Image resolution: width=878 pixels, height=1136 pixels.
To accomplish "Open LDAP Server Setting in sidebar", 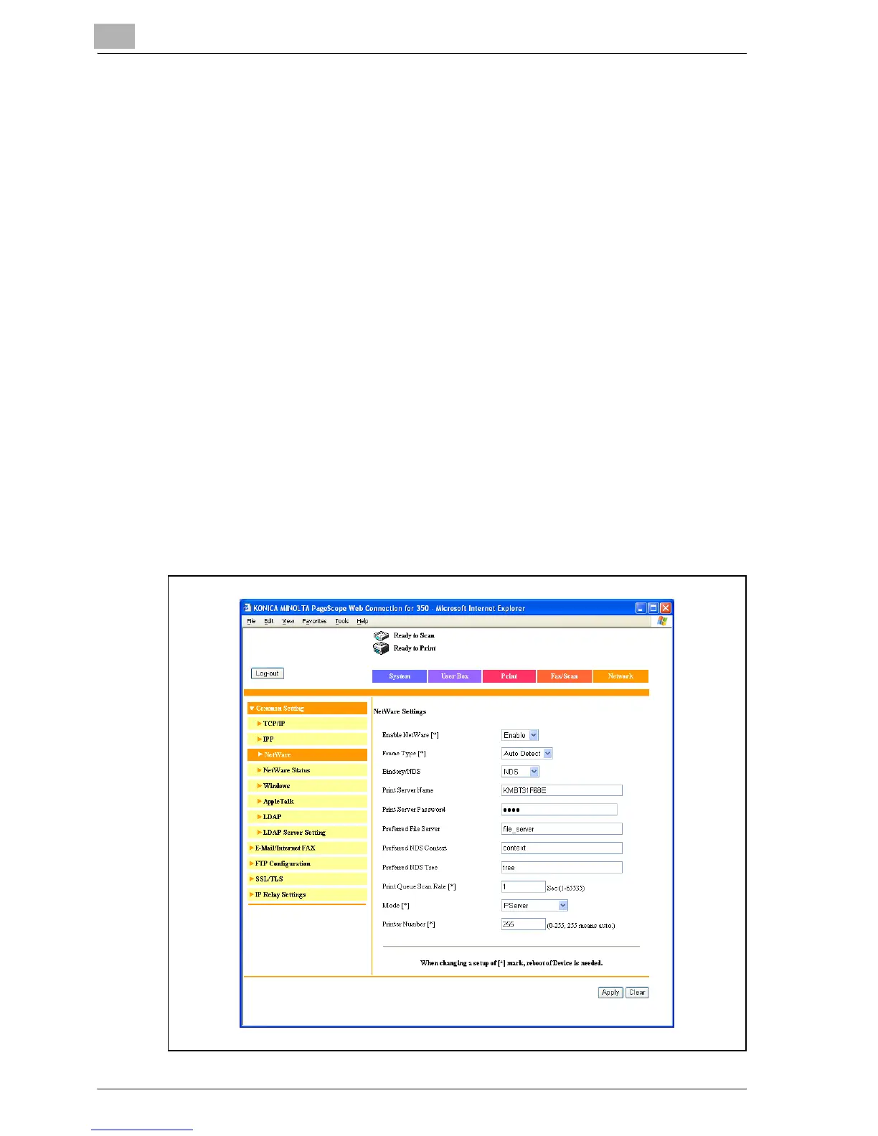I will pyautogui.click(x=307, y=833).
